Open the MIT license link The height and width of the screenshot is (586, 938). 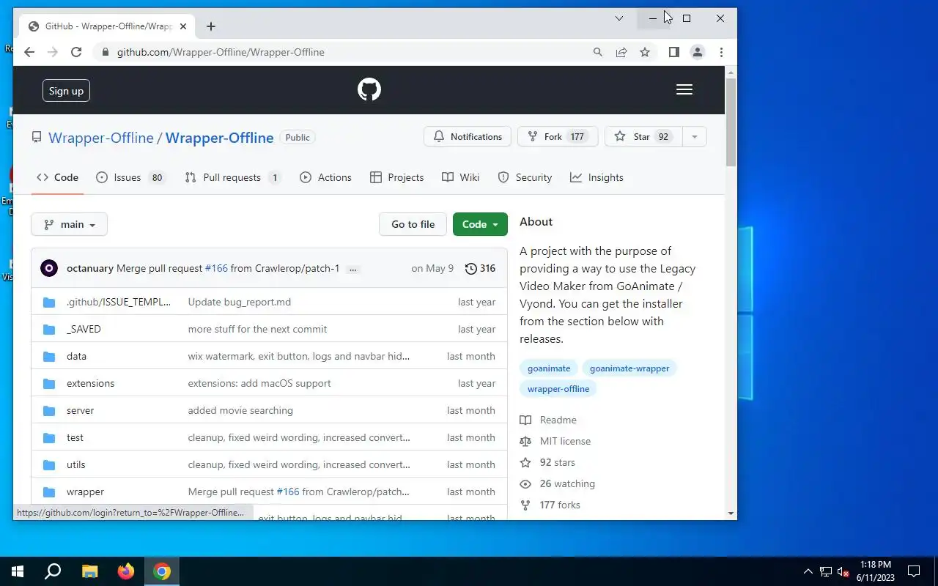(x=555, y=441)
